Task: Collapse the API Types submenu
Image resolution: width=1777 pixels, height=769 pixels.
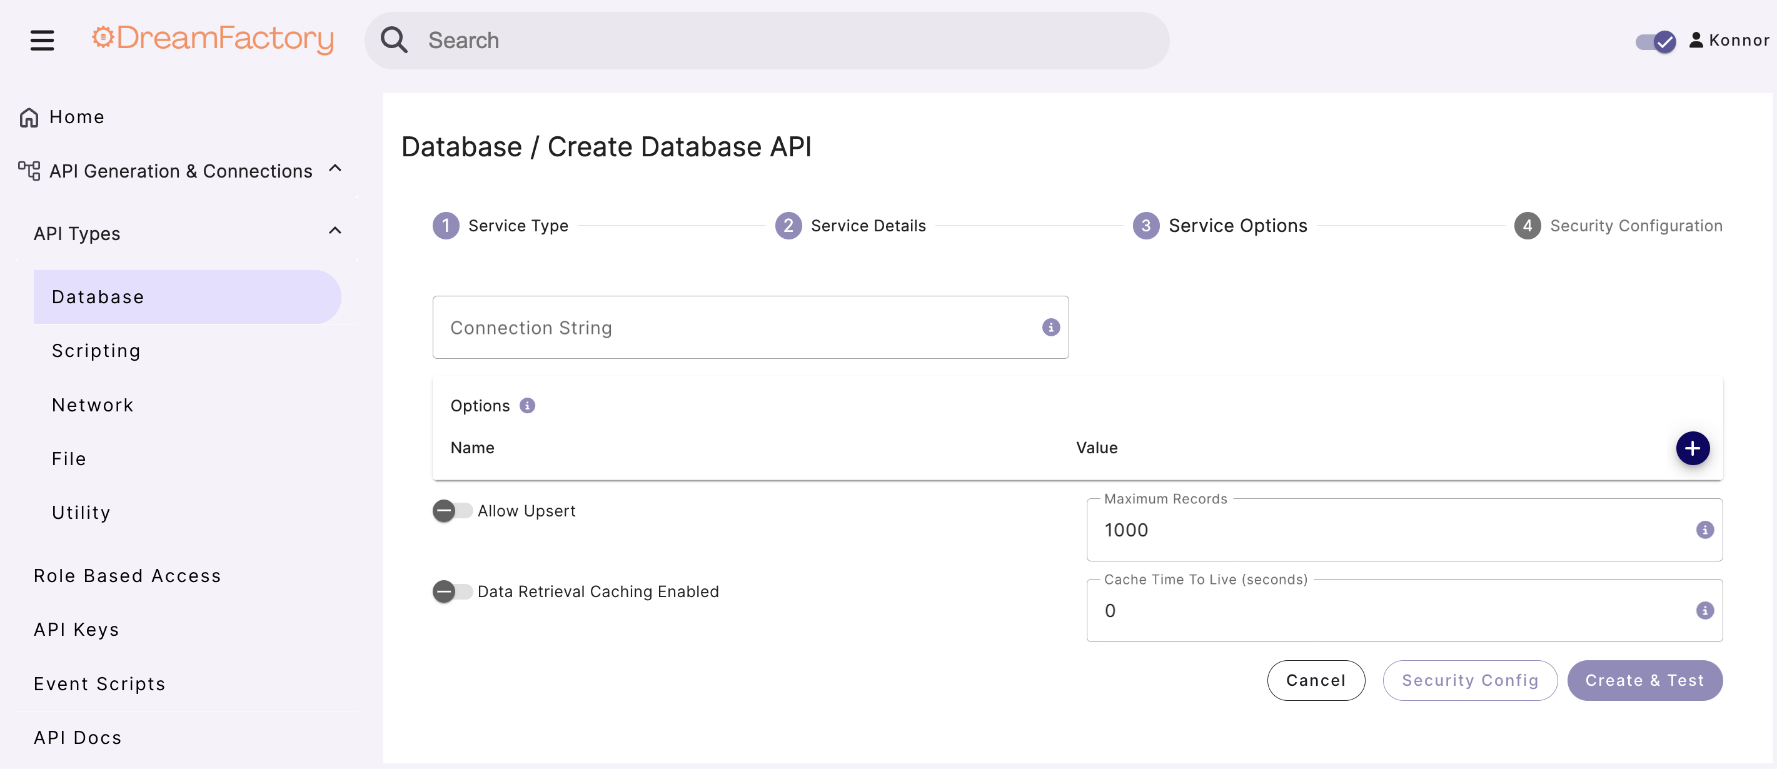Action: [335, 231]
